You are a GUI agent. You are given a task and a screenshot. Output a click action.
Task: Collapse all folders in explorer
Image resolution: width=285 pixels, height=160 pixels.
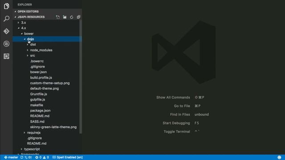tap(78, 17)
